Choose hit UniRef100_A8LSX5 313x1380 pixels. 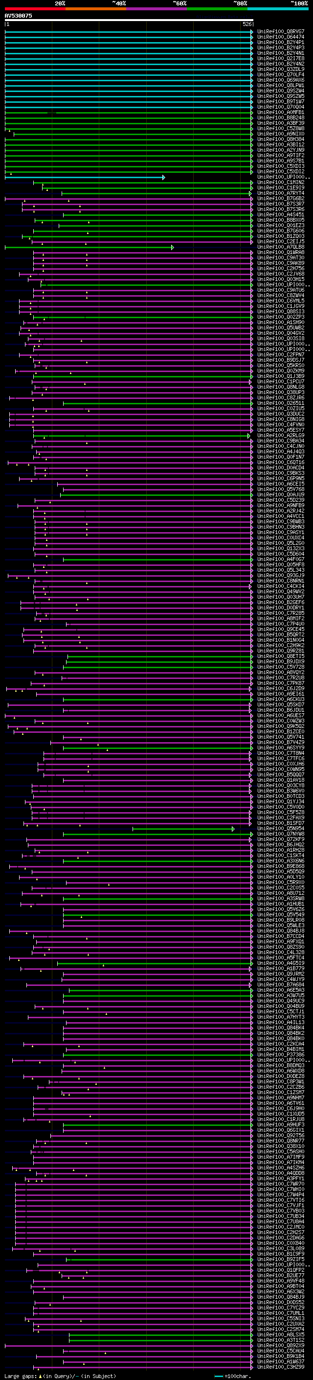coord(281,1334)
